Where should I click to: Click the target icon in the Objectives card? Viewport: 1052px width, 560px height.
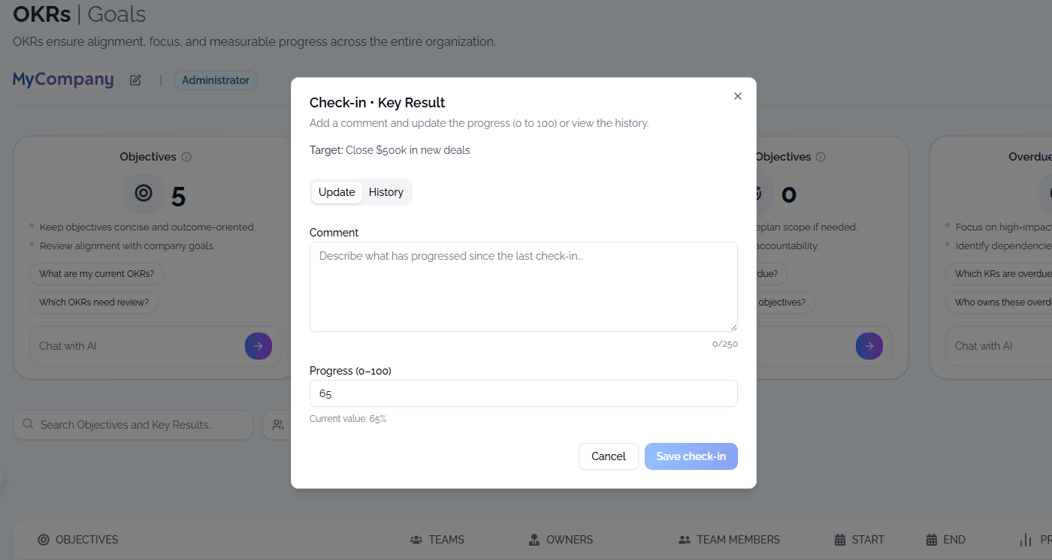pyautogui.click(x=143, y=194)
